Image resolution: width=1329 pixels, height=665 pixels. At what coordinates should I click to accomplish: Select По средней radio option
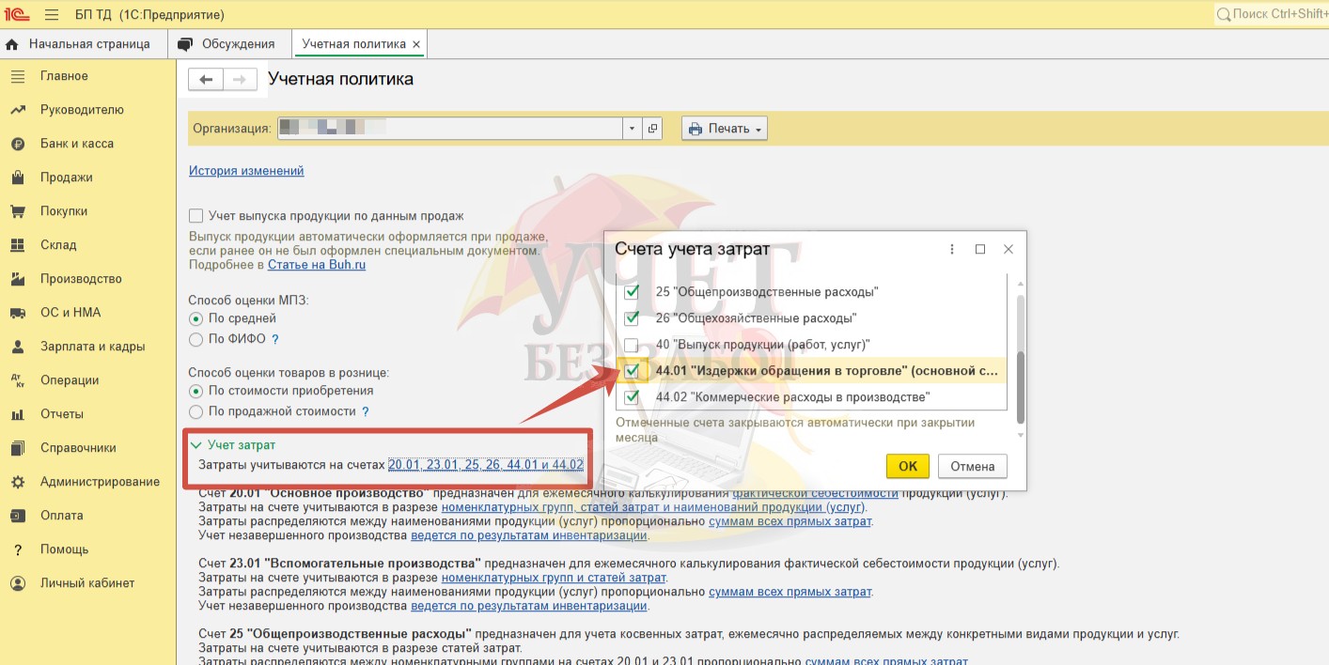[x=196, y=319]
